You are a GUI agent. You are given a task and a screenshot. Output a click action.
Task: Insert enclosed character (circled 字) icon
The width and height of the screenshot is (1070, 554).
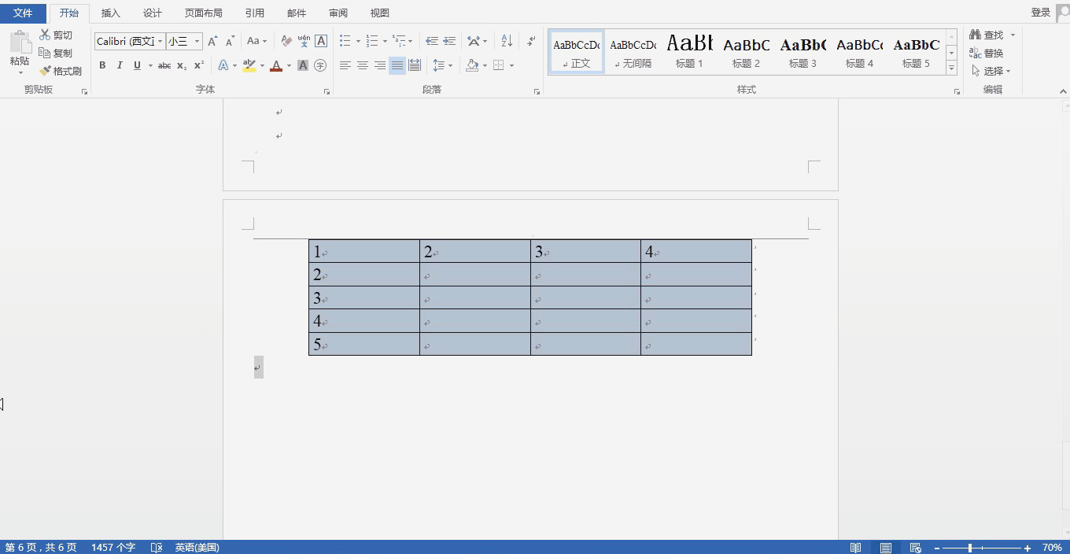pyautogui.click(x=320, y=65)
